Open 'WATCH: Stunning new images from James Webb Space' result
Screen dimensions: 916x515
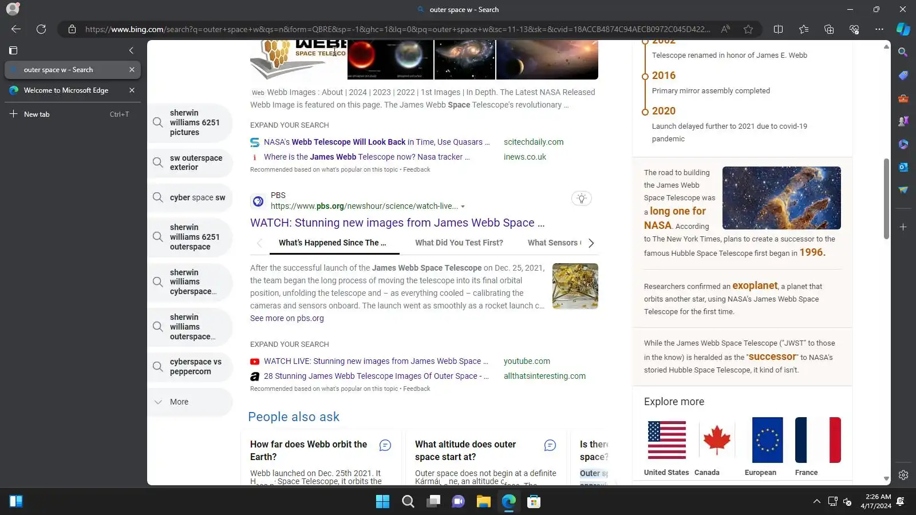[397, 223]
